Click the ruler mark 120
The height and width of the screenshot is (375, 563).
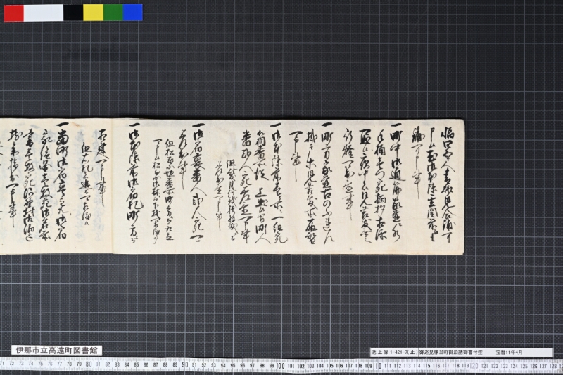[474, 367]
